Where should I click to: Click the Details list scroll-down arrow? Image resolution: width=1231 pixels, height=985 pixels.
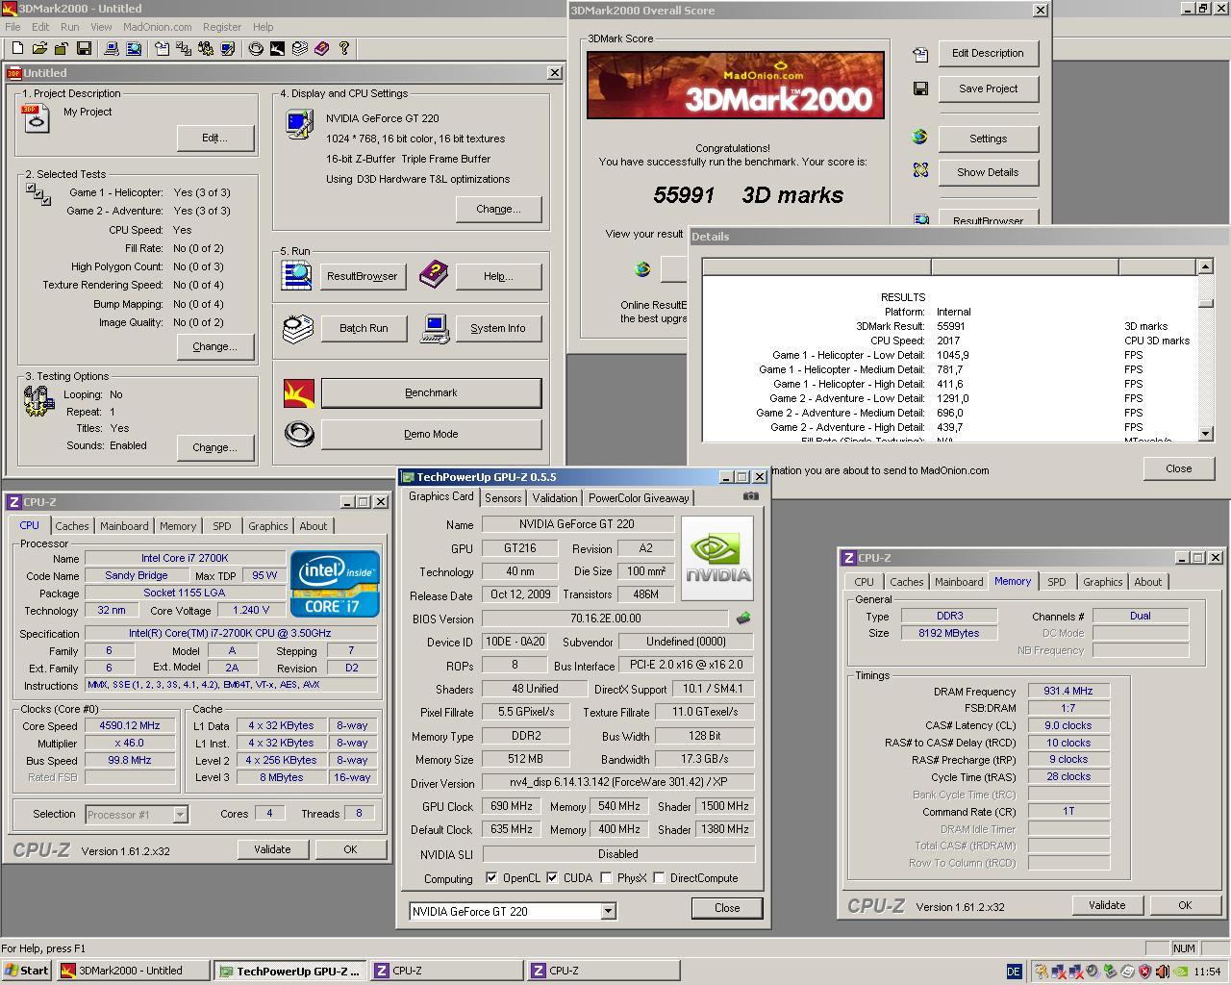click(x=1206, y=434)
